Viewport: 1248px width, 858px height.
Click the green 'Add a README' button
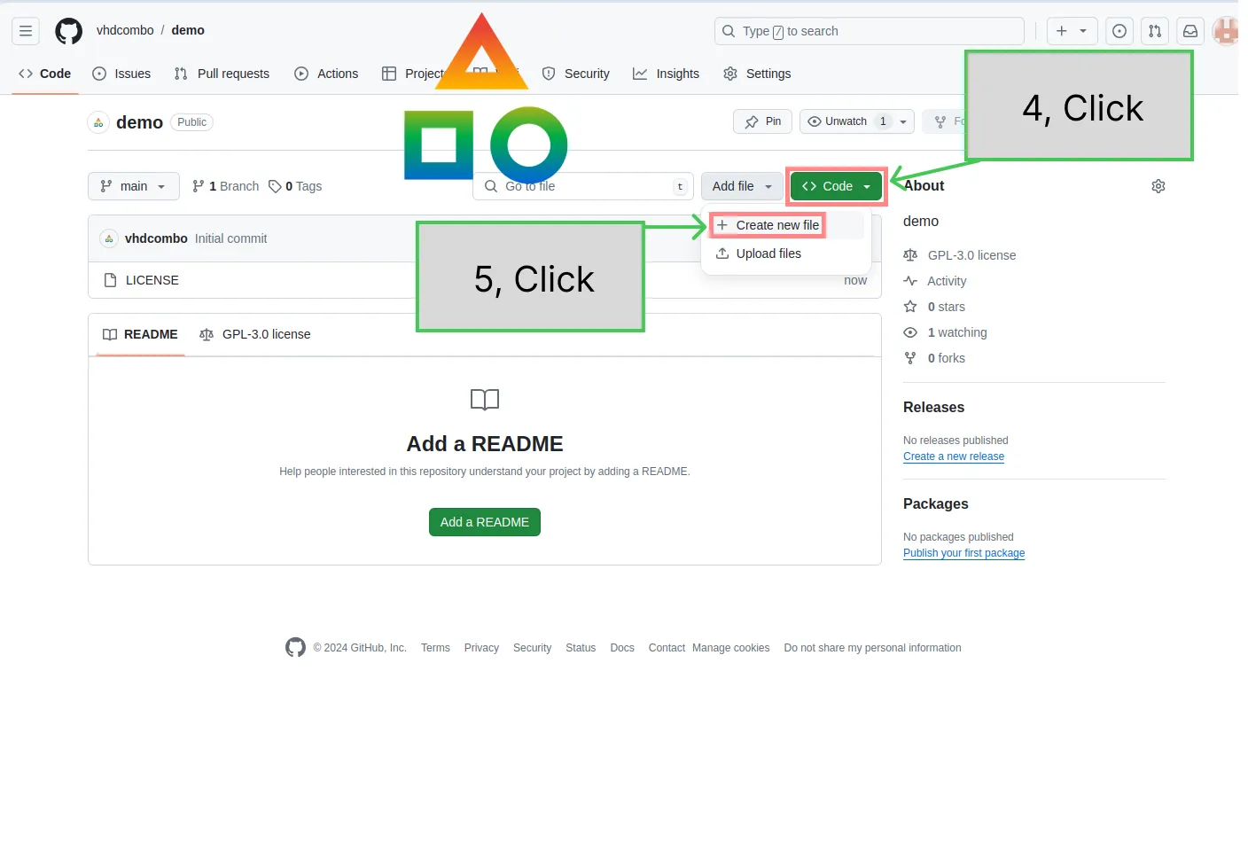coord(485,522)
